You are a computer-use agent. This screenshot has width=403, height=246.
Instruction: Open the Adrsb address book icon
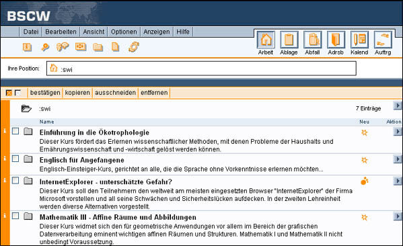(x=336, y=40)
